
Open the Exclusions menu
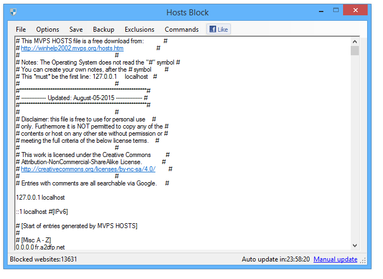coord(140,30)
